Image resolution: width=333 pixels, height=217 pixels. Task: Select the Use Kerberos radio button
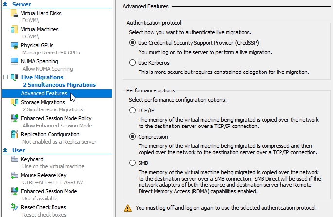point(133,63)
